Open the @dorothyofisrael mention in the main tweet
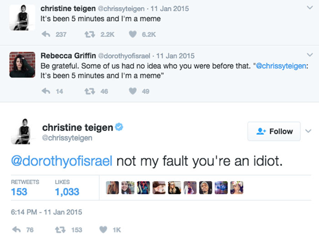Image resolution: width=319 pixels, height=236 pixels. (61, 161)
